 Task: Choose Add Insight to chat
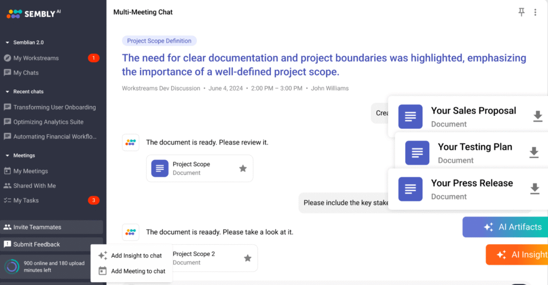132,256
